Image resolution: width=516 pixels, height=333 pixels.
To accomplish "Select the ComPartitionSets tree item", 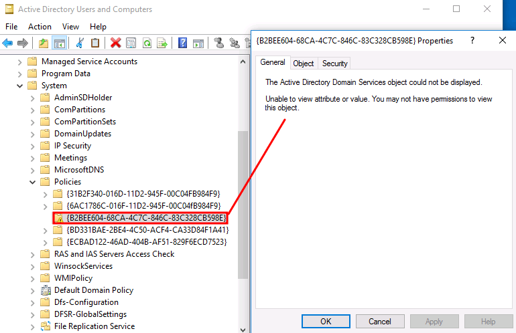I will 85,122.
